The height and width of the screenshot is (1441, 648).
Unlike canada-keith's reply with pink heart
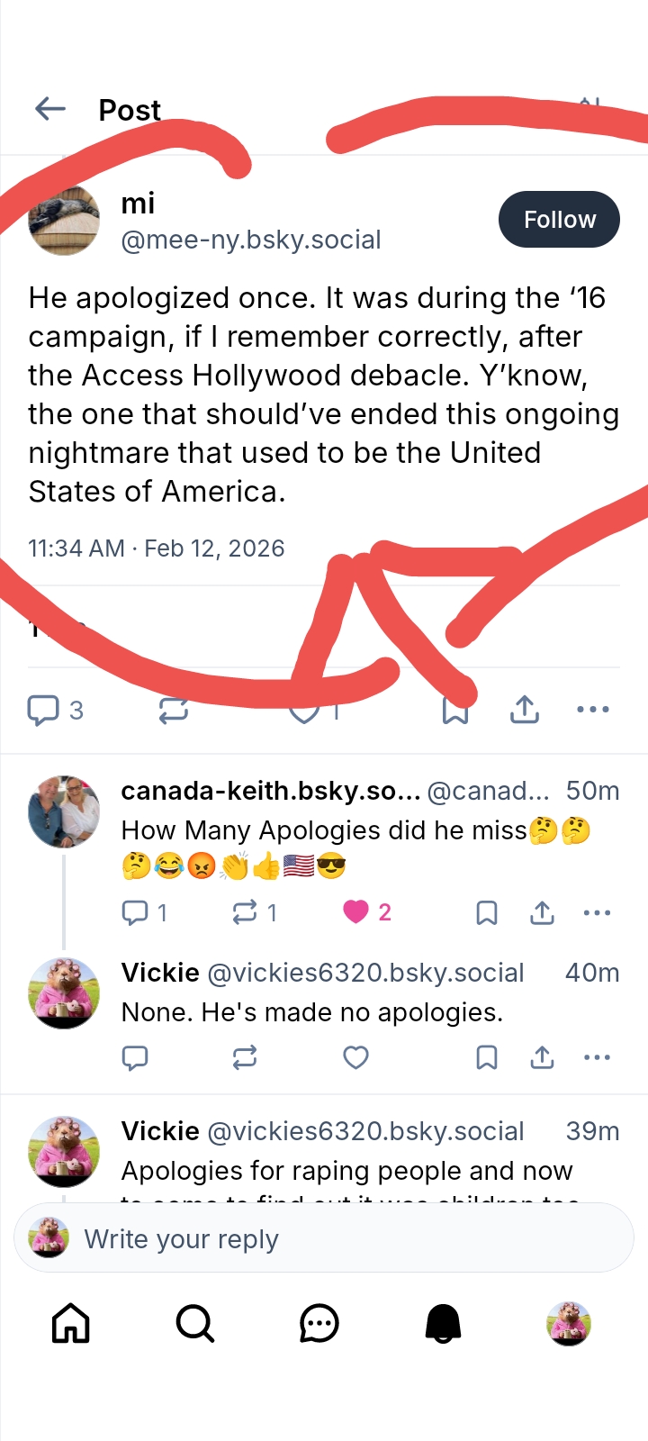pyautogui.click(x=356, y=912)
